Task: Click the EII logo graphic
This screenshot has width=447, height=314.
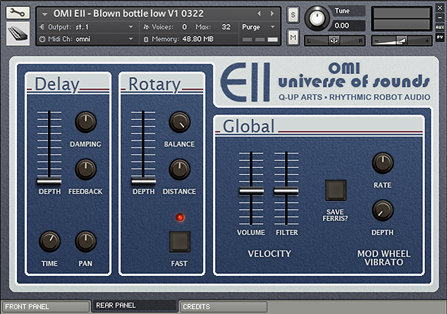Action: [x=245, y=82]
